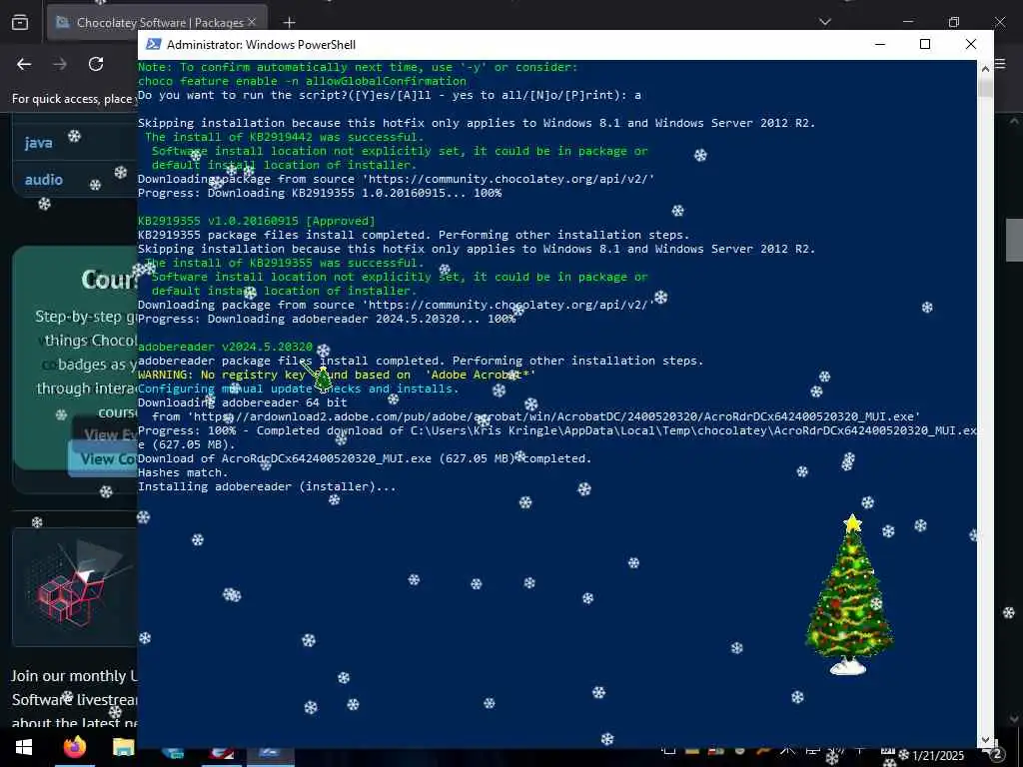Restore down the Firefox browser window
This screenshot has height=767, width=1023.
[x=954, y=22]
